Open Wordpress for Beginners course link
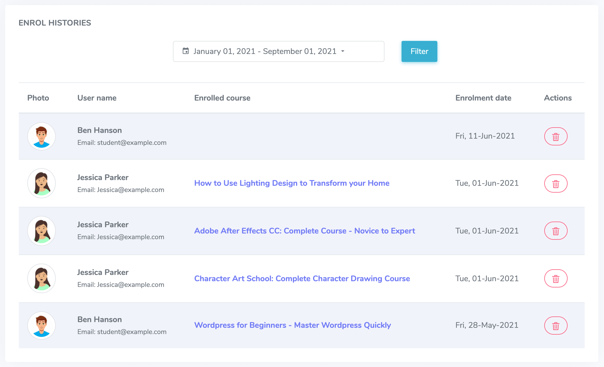604x367 pixels. point(293,325)
